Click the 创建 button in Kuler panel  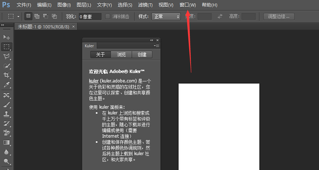[x=142, y=54]
